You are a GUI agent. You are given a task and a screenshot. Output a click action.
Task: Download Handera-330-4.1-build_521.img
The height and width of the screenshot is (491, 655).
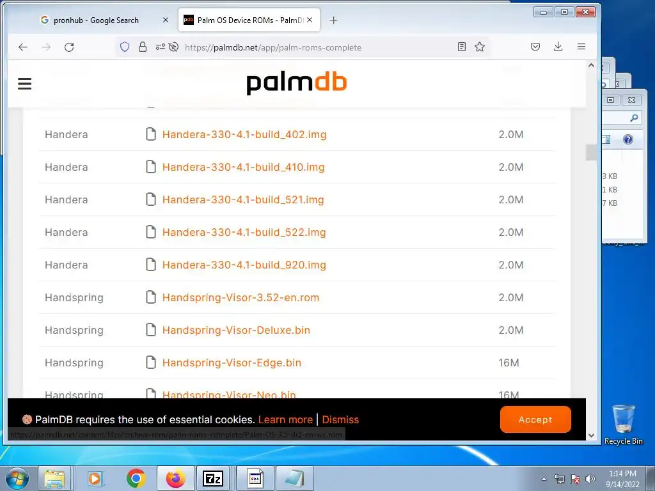tap(243, 199)
